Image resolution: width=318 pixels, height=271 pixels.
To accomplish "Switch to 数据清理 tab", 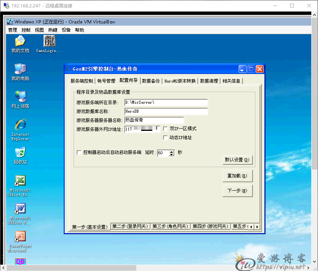I will 209,81.
